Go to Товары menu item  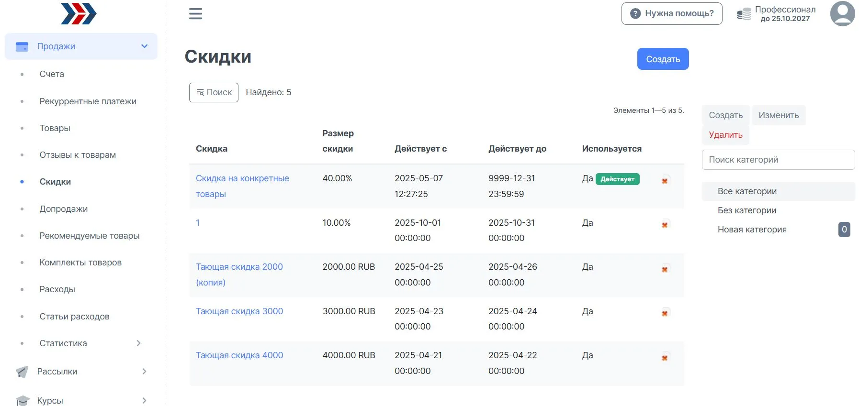pyautogui.click(x=55, y=128)
